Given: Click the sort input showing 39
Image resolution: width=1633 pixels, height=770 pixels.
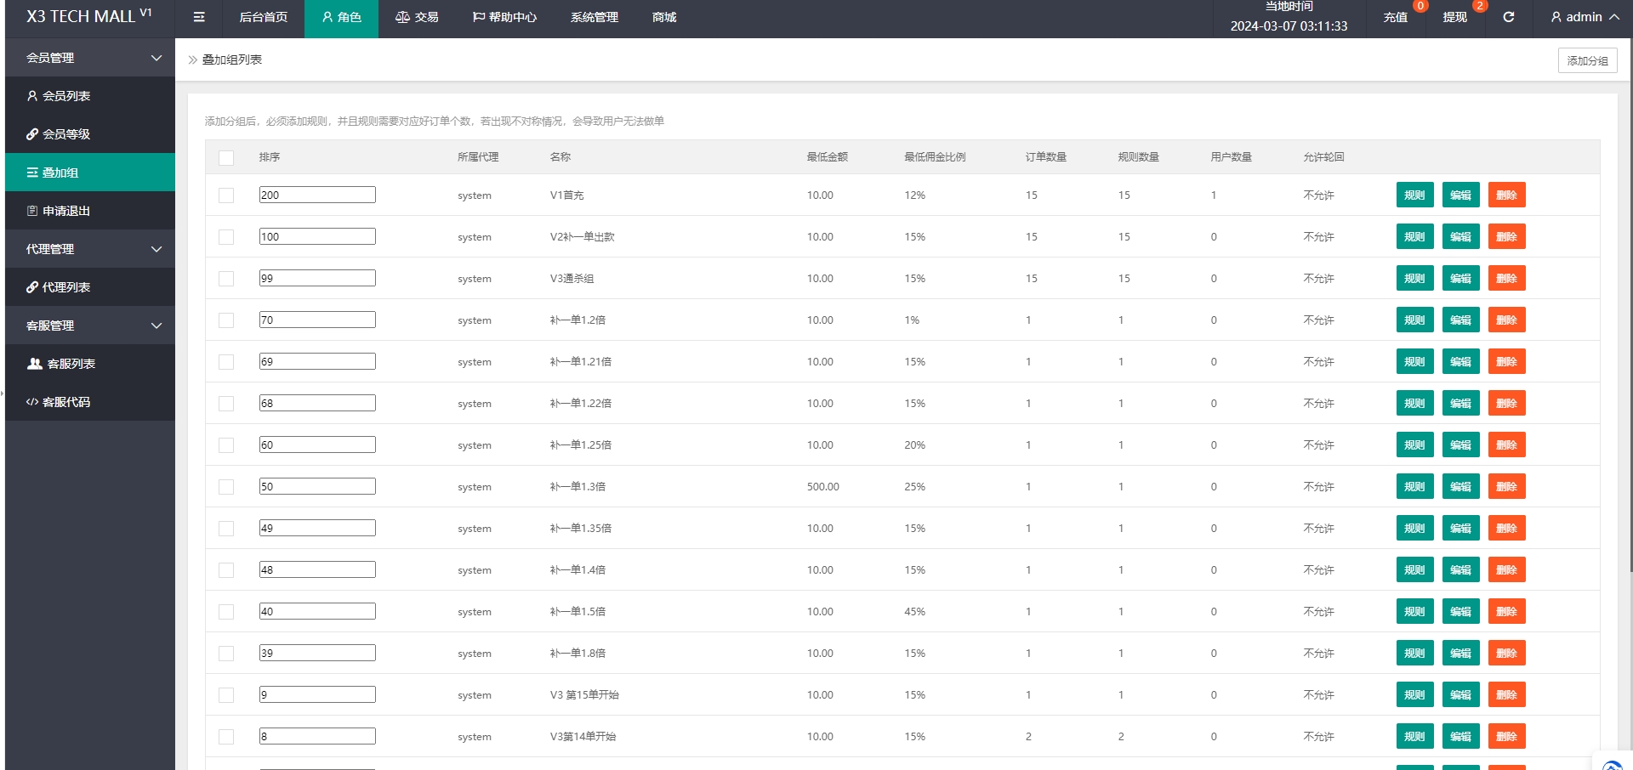Looking at the screenshot, I should [317, 653].
